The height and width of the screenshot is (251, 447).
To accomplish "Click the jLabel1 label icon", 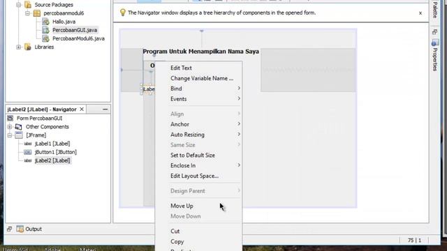I will point(28,144).
